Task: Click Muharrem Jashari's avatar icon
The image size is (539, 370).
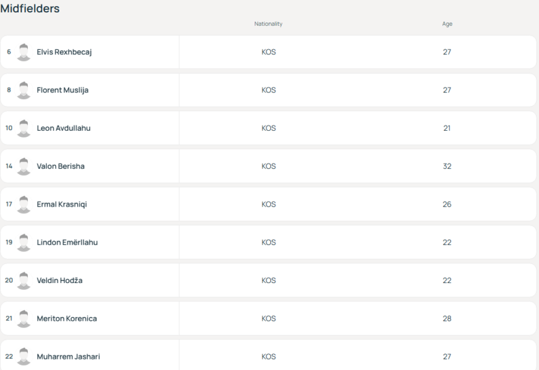Action: (x=23, y=356)
